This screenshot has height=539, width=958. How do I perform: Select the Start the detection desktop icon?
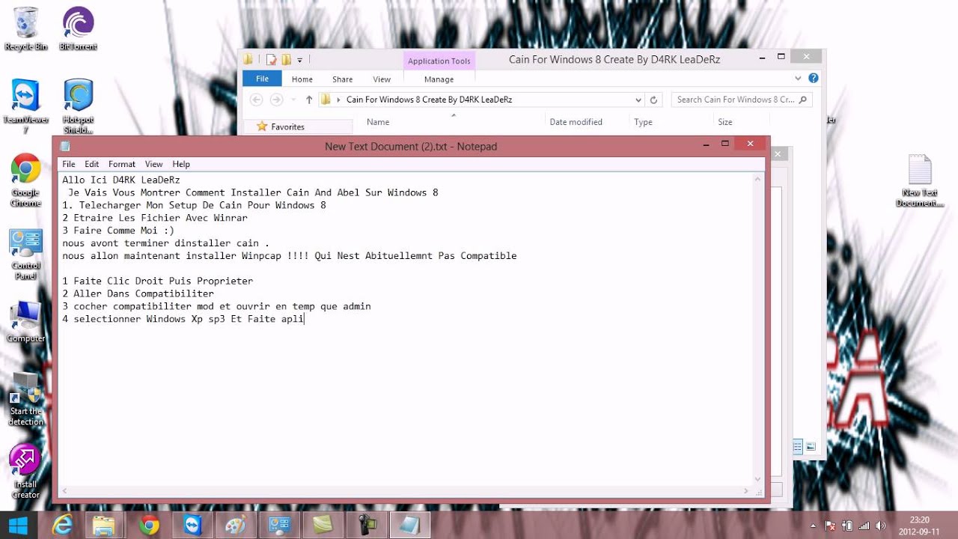click(25, 400)
